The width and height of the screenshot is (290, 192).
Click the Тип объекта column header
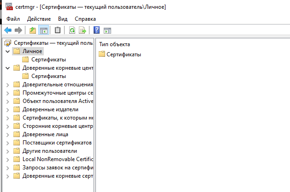point(114,44)
